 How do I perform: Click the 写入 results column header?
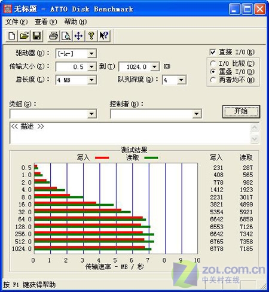216,157
